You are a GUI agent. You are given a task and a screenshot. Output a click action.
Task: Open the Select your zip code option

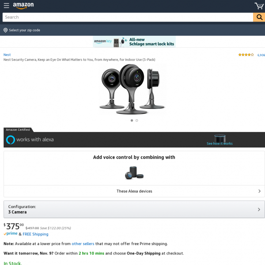24,30
